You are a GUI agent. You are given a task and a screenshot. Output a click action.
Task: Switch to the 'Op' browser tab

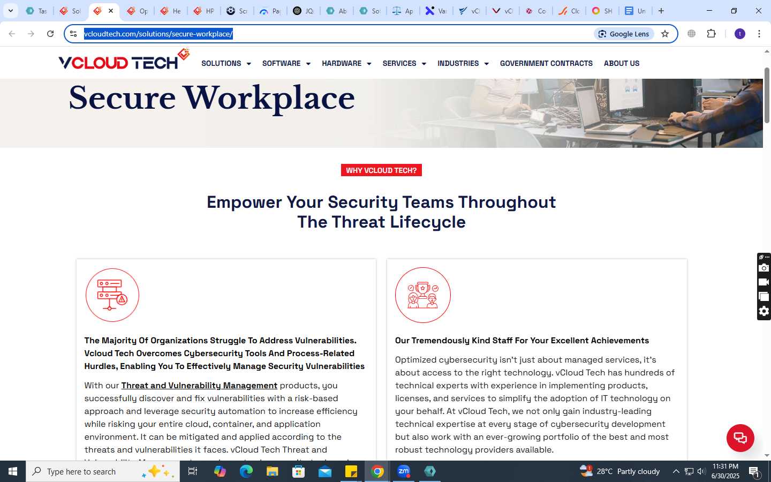tap(137, 11)
